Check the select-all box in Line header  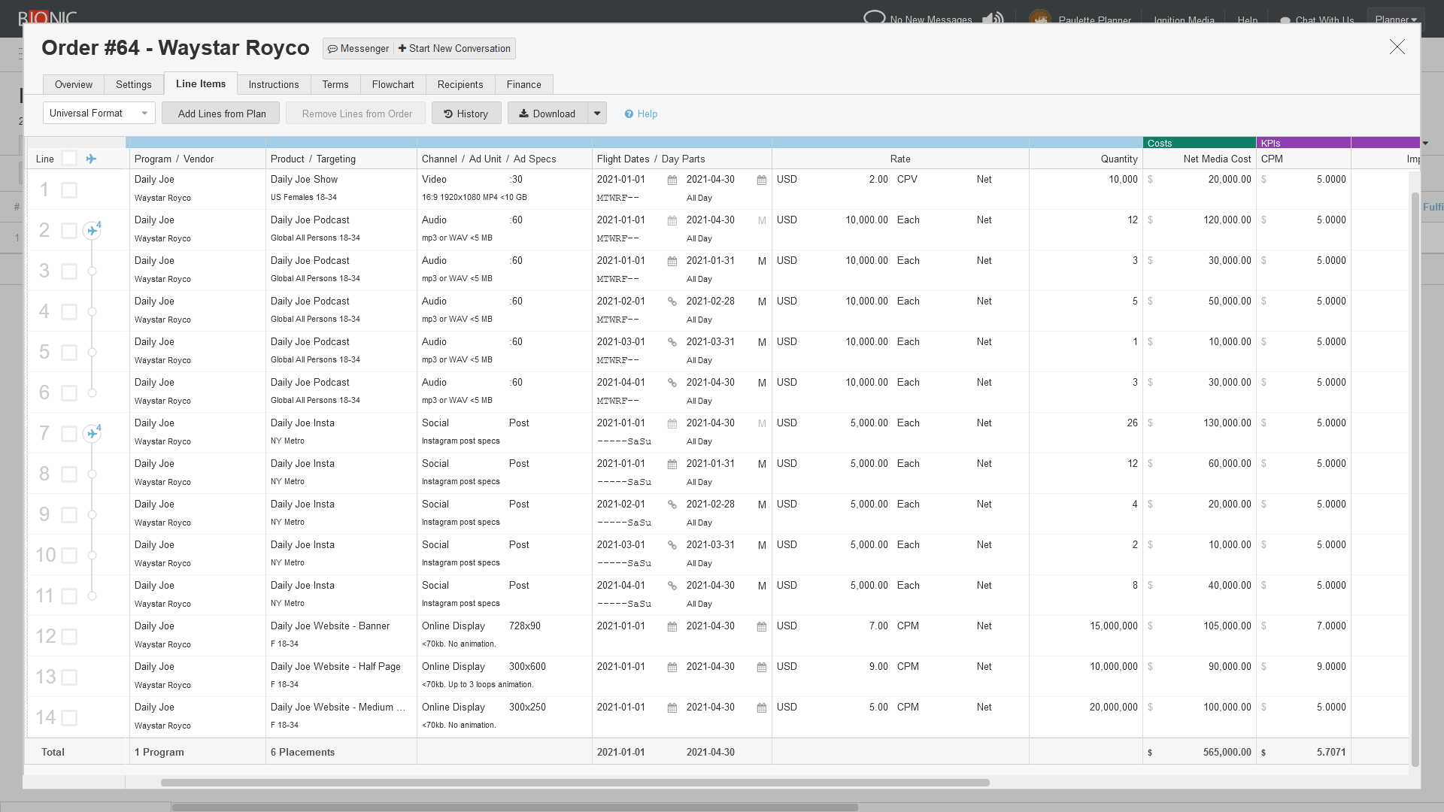69,159
